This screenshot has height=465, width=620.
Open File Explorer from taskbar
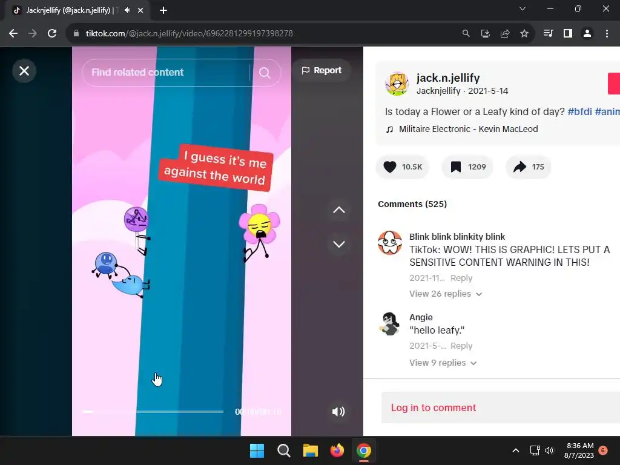(311, 450)
